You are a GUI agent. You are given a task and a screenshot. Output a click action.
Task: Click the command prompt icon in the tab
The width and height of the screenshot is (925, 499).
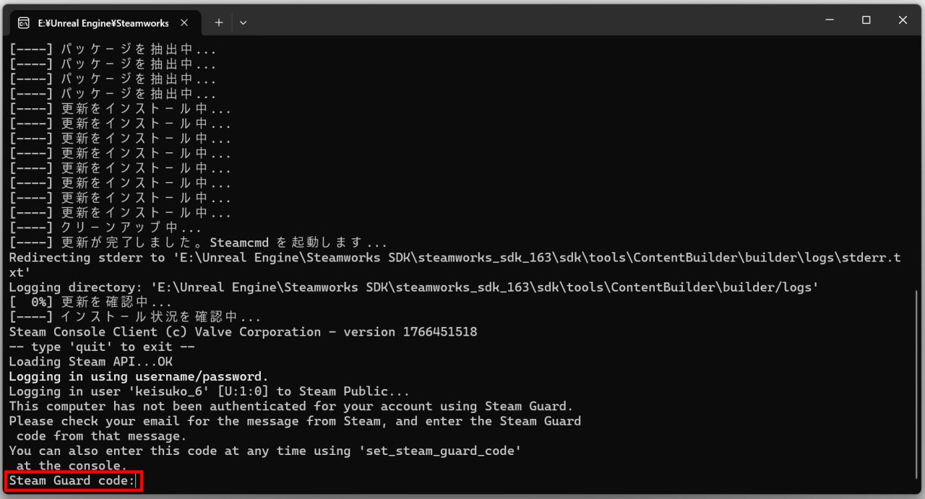coord(23,22)
